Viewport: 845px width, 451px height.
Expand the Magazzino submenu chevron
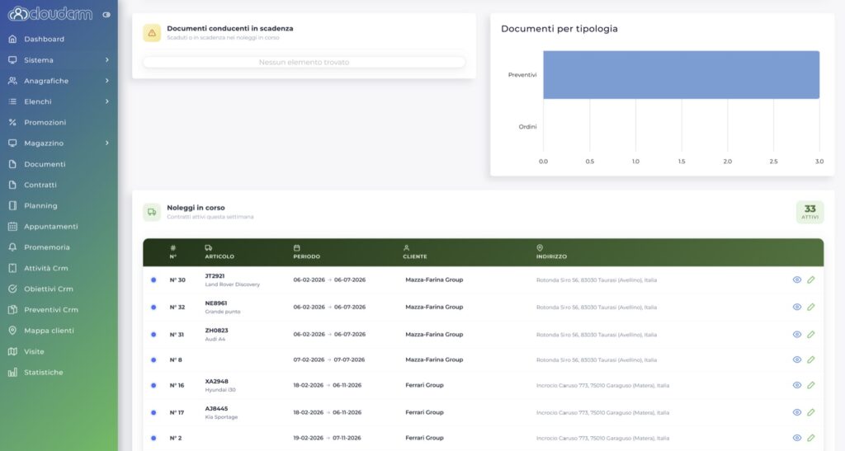106,143
